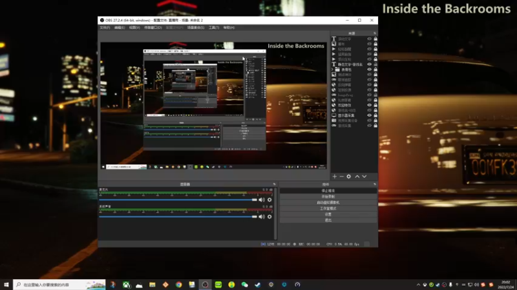This screenshot has height=290, width=517.
Task: Pop out the Controls dock panel
Action: pyautogui.click(x=375, y=184)
